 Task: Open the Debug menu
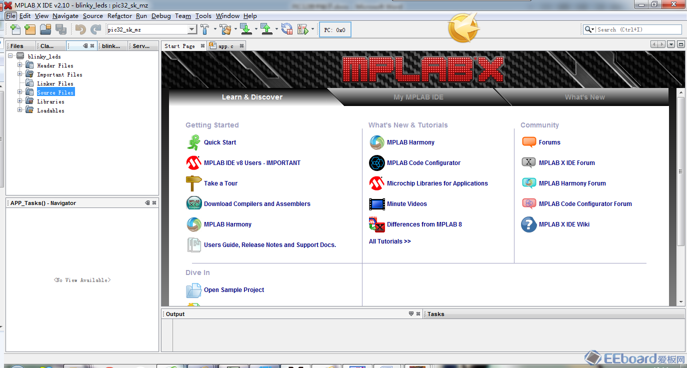(161, 16)
